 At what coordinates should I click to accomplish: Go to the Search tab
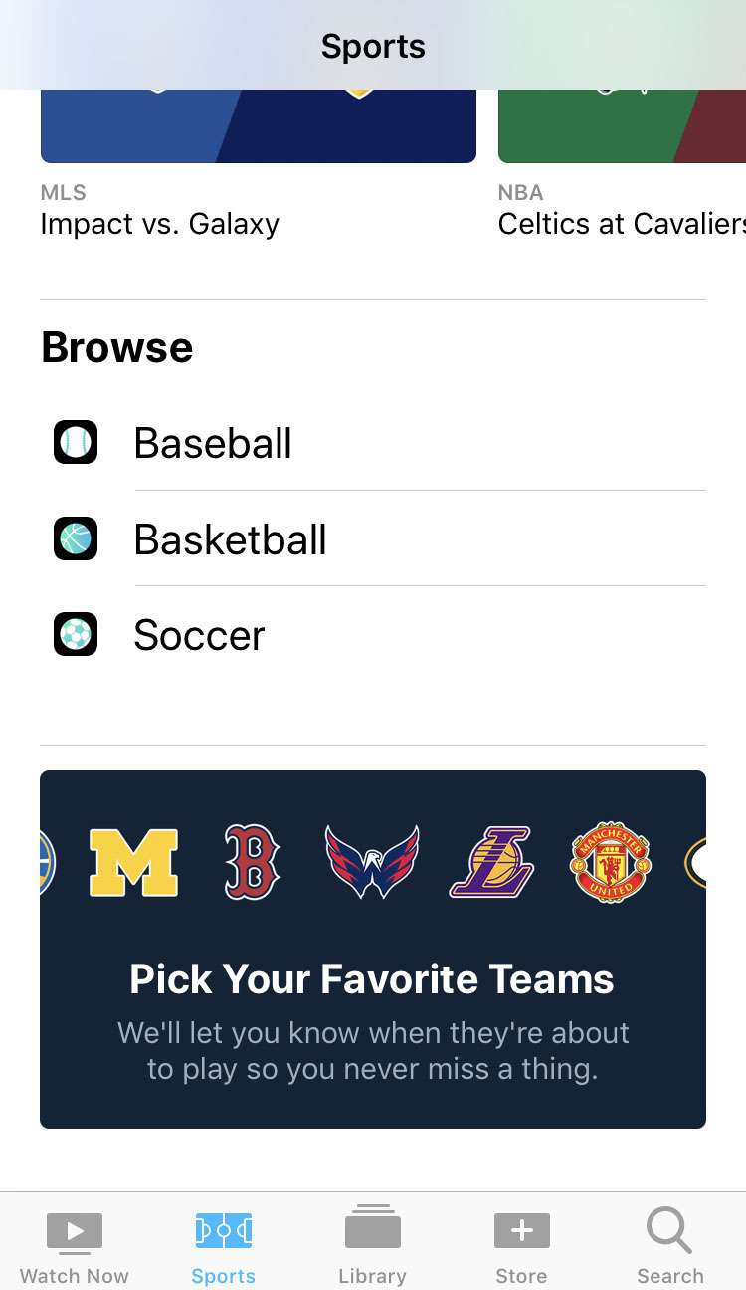669,1246
